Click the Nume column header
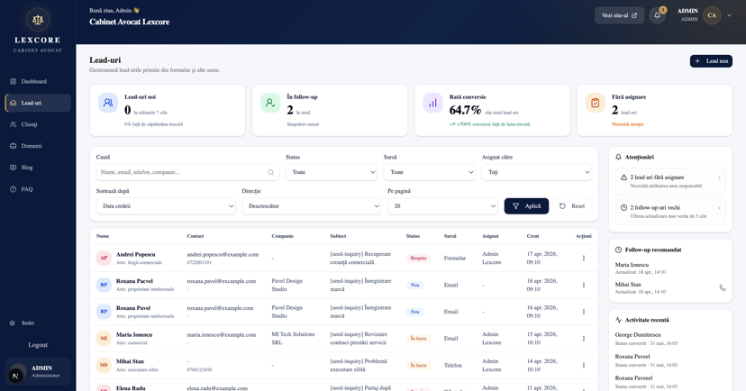 click(x=103, y=236)
